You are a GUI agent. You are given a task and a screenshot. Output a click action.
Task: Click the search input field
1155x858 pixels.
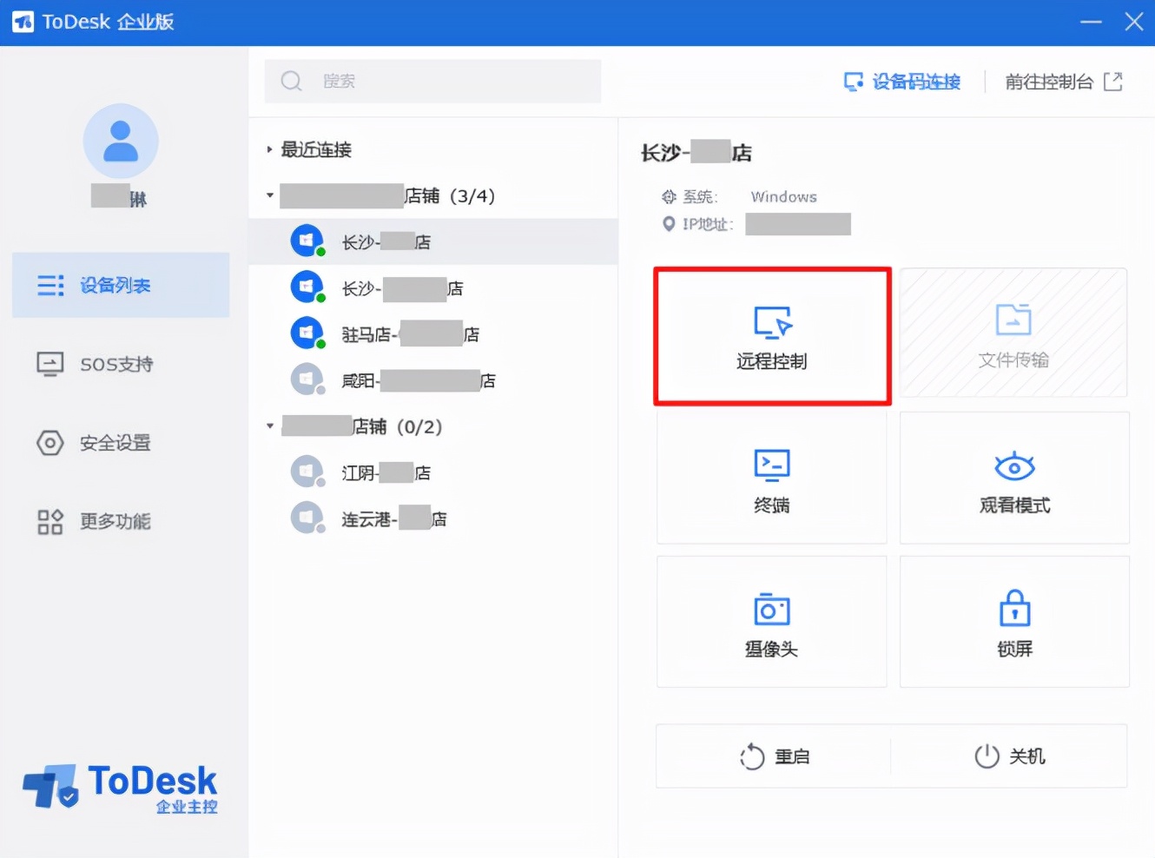pos(432,81)
